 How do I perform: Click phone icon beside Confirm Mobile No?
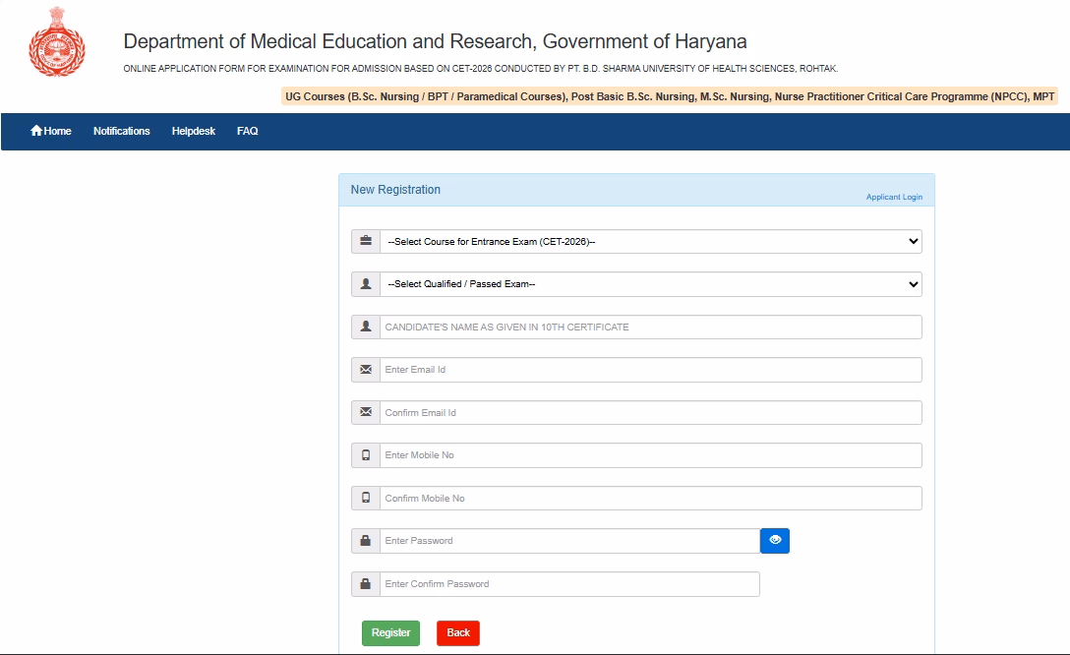pos(366,498)
